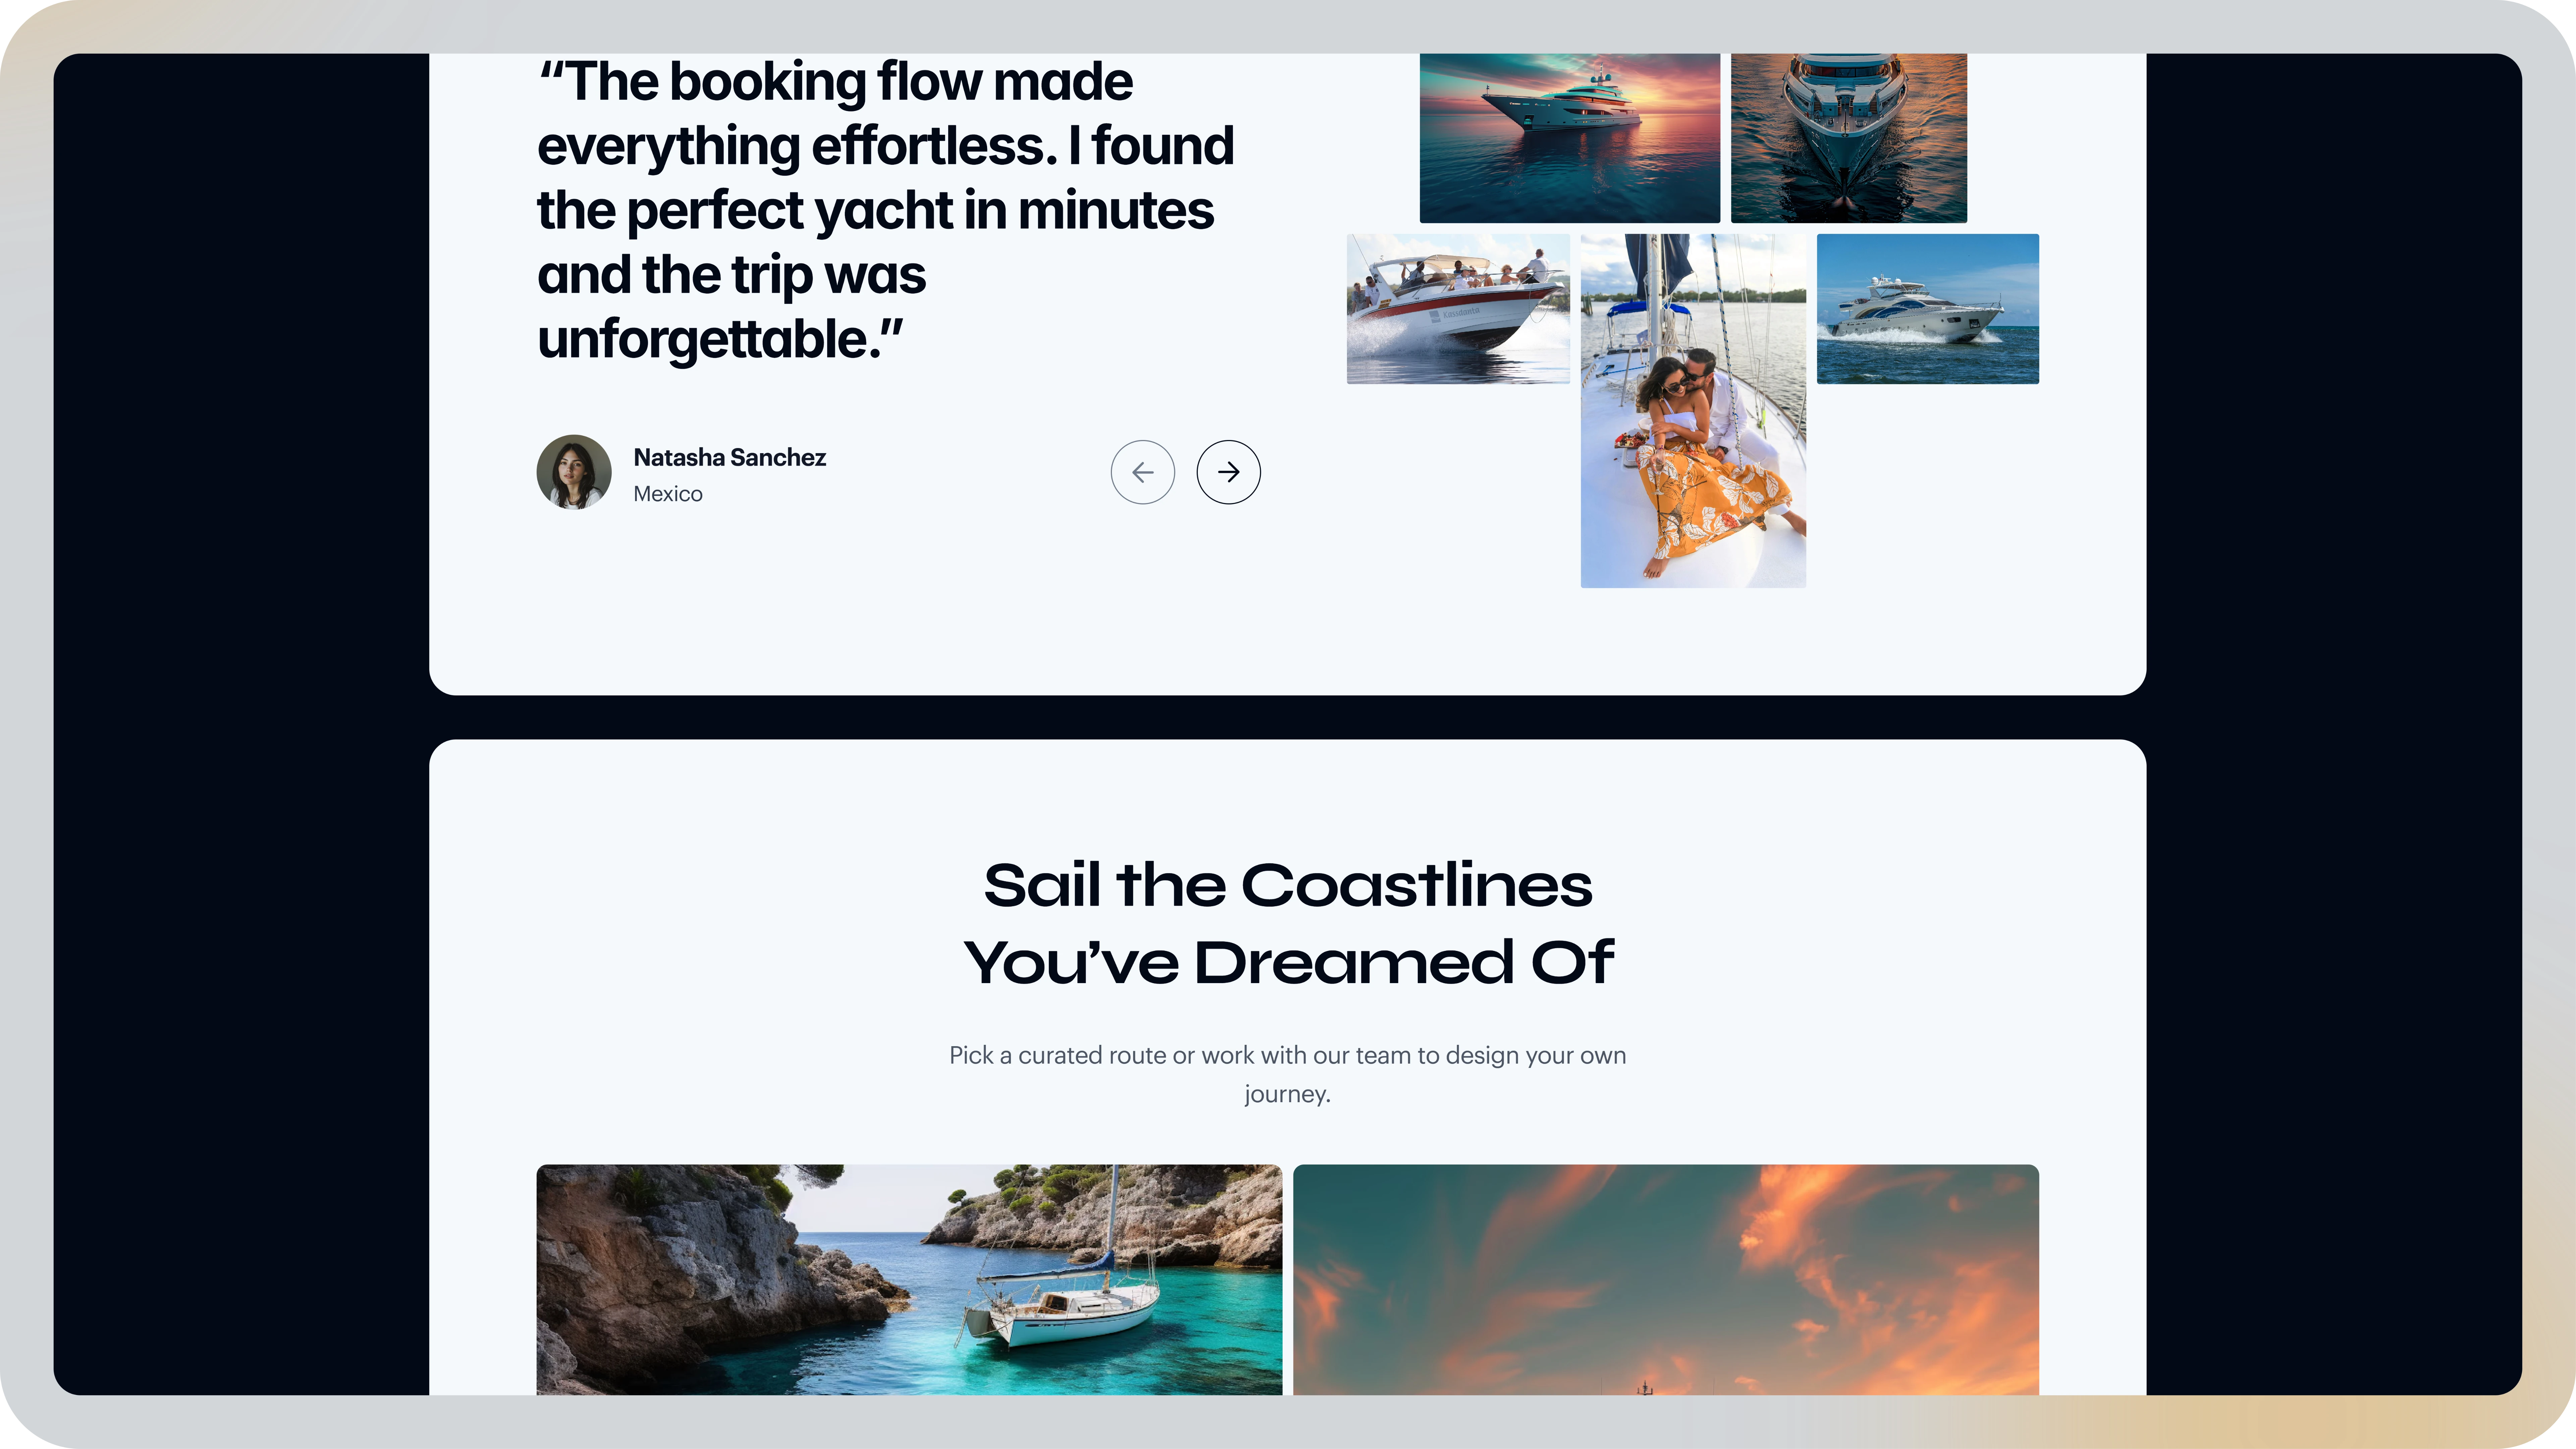Screen dimensions: 2576x1449
Task: View the white motor yacht cruising photo
Action: tap(1927, 309)
